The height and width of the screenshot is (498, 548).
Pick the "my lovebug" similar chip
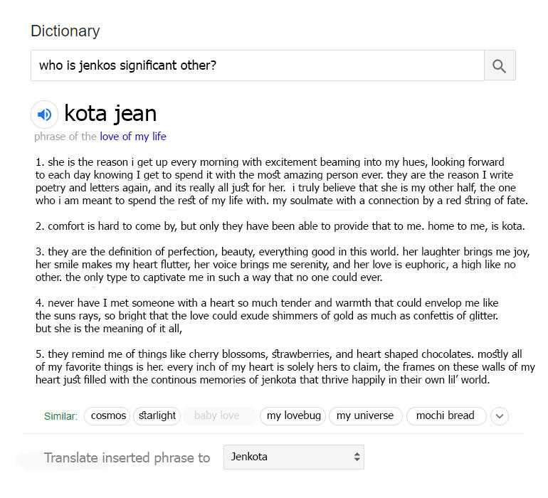(x=292, y=415)
